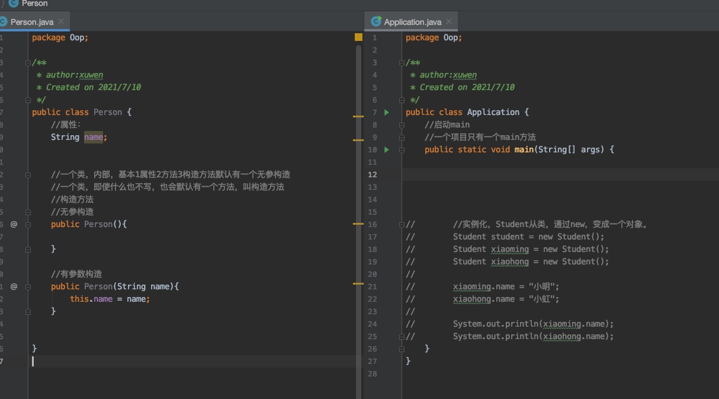The image size is (719, 399).
Task: Click the class icon on Person.java tab
Action: (4, 22)
